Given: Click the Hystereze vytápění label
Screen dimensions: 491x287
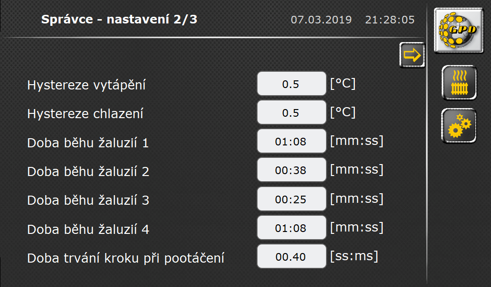Looking at the screenshot, I should pyautogui.click(x=86, y=86).
